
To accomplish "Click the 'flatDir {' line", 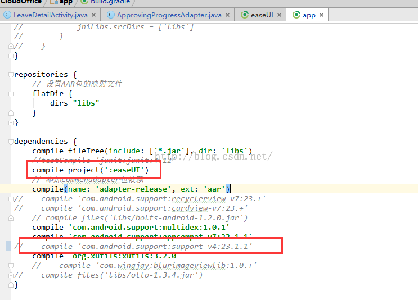I will pos(52,94).
